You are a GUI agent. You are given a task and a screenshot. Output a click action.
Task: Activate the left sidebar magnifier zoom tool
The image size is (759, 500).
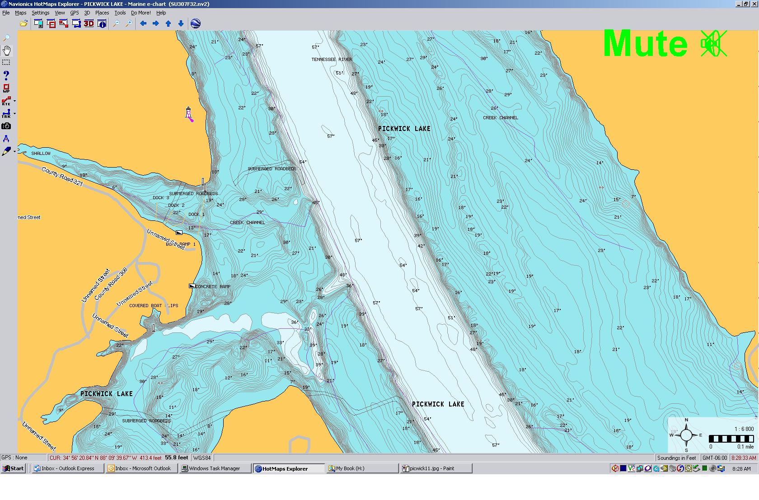[6, 38]
